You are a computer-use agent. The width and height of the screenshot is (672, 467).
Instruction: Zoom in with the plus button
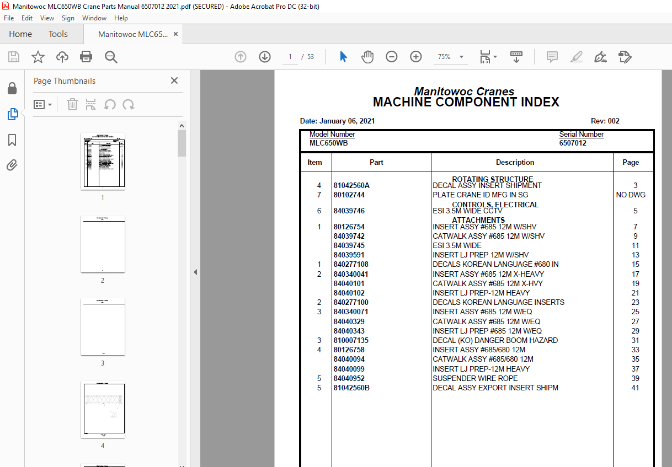point(416,57)
